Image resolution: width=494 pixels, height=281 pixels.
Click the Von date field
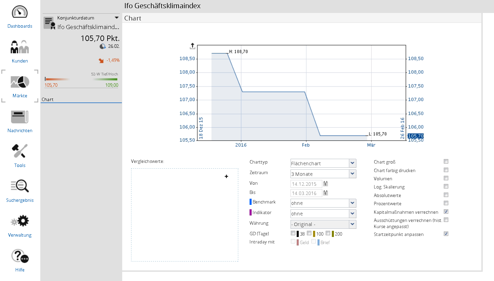pos(306,184)
